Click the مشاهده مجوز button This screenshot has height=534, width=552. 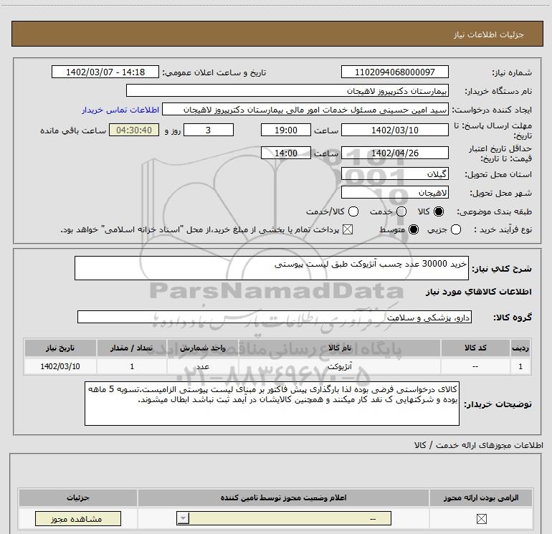coord(78,518)
